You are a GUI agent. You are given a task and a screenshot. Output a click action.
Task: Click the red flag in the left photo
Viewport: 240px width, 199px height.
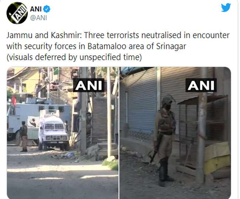pos(14,100)
